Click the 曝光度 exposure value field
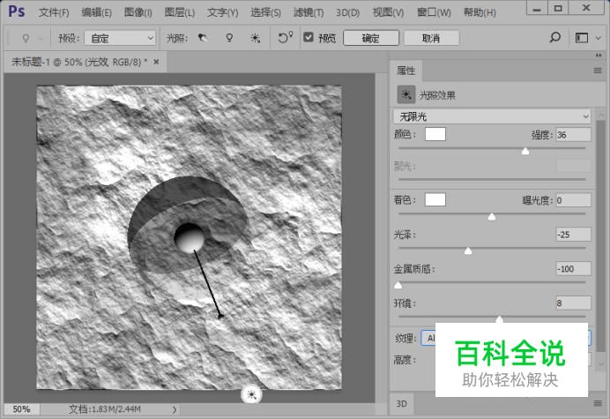This screenshot has width=610, height=419. (574, 200)
